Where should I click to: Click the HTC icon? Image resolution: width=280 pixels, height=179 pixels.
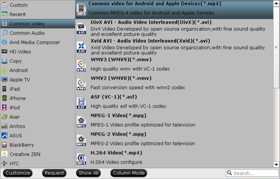pyautogui.click(x=4, y=164)
